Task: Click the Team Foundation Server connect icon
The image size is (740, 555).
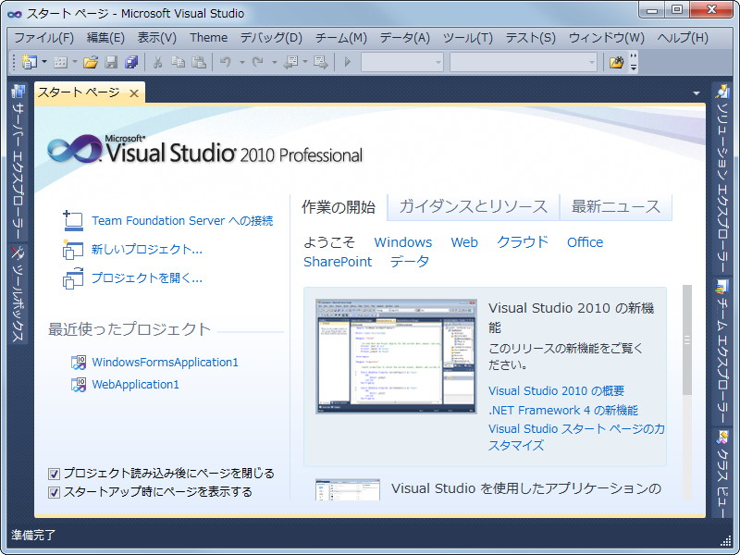Action: (x=73, y=221)
